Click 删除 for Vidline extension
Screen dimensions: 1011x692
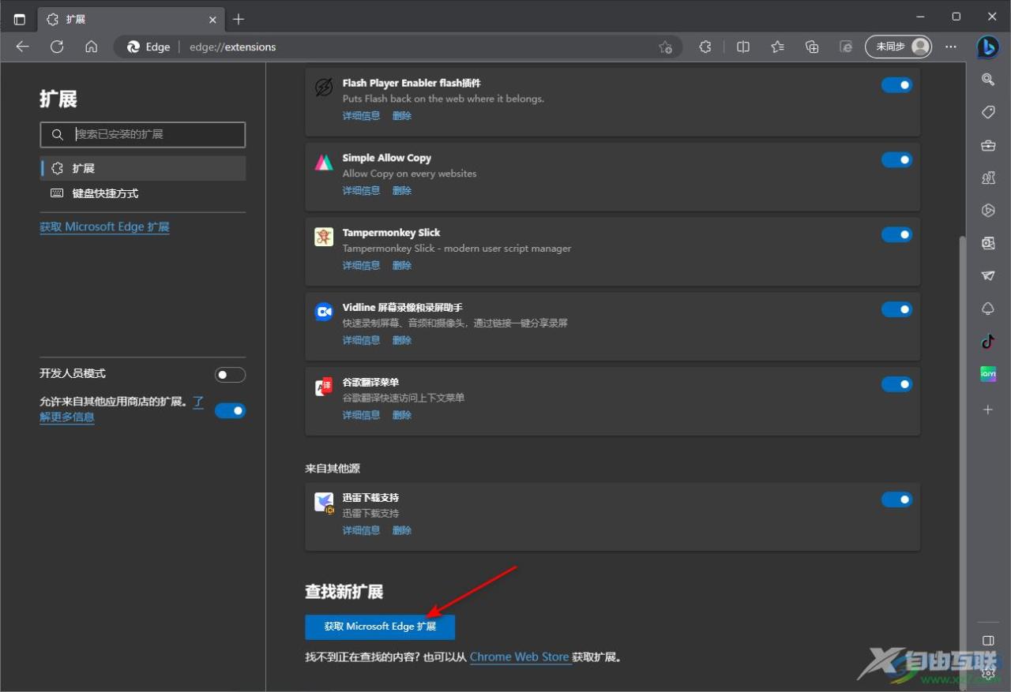pos(402,340)
